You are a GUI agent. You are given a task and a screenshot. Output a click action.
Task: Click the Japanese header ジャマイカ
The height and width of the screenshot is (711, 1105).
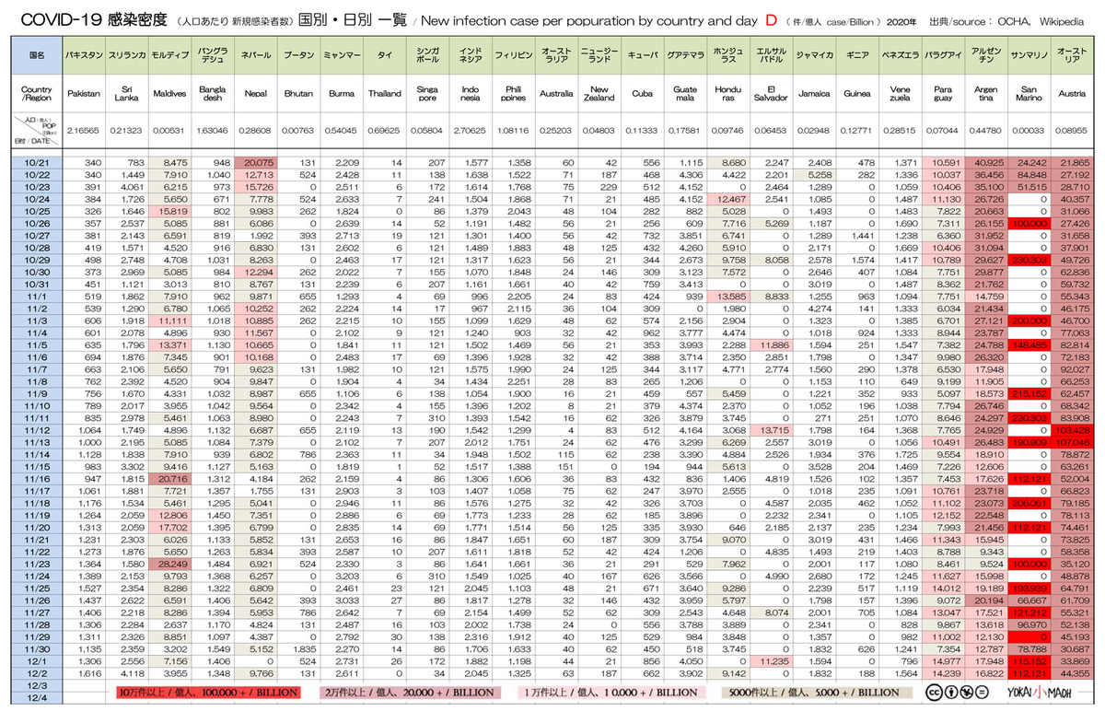click(814, 55)
